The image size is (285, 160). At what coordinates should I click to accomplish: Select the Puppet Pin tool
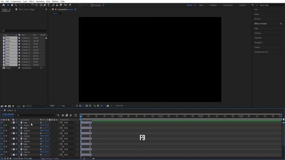(70, 5)
